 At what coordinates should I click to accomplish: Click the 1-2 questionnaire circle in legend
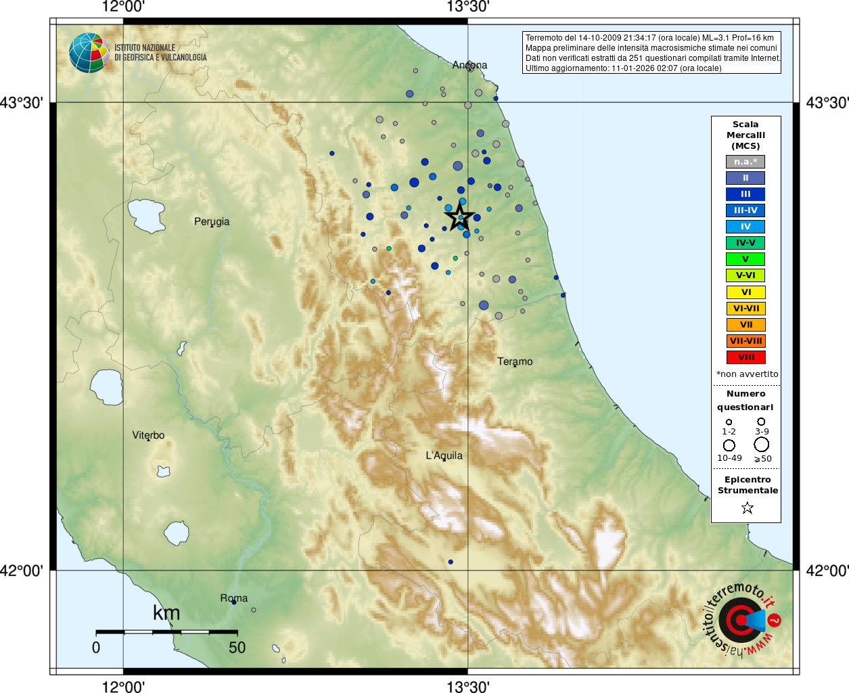click(729, 422)
